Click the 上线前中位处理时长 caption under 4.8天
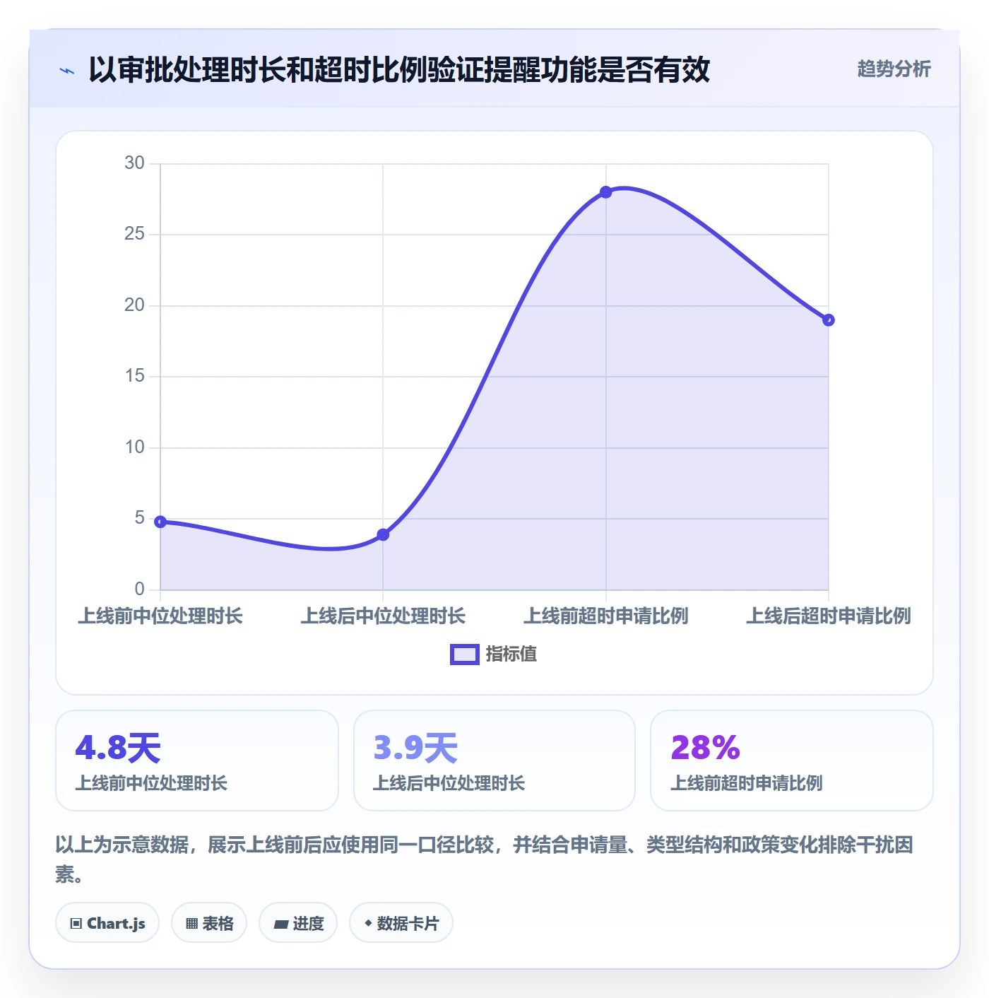Image resolution: width=989 pixels, height=998 pixels. 151,783
